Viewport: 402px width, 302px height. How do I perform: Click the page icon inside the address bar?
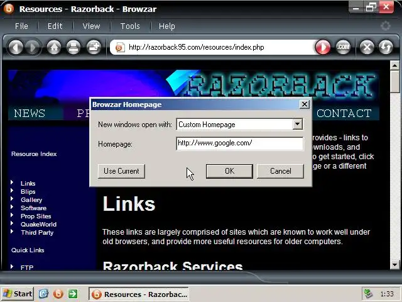120,47
